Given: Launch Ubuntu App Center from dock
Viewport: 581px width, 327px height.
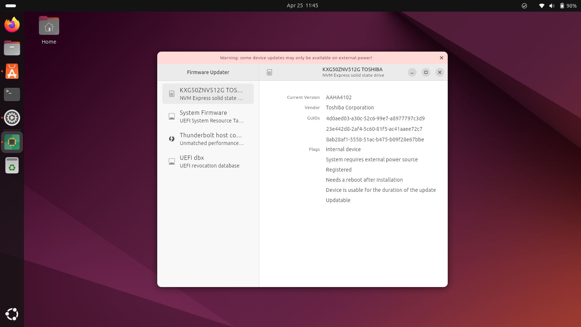Looking at the screenshot, I should 12,71.
